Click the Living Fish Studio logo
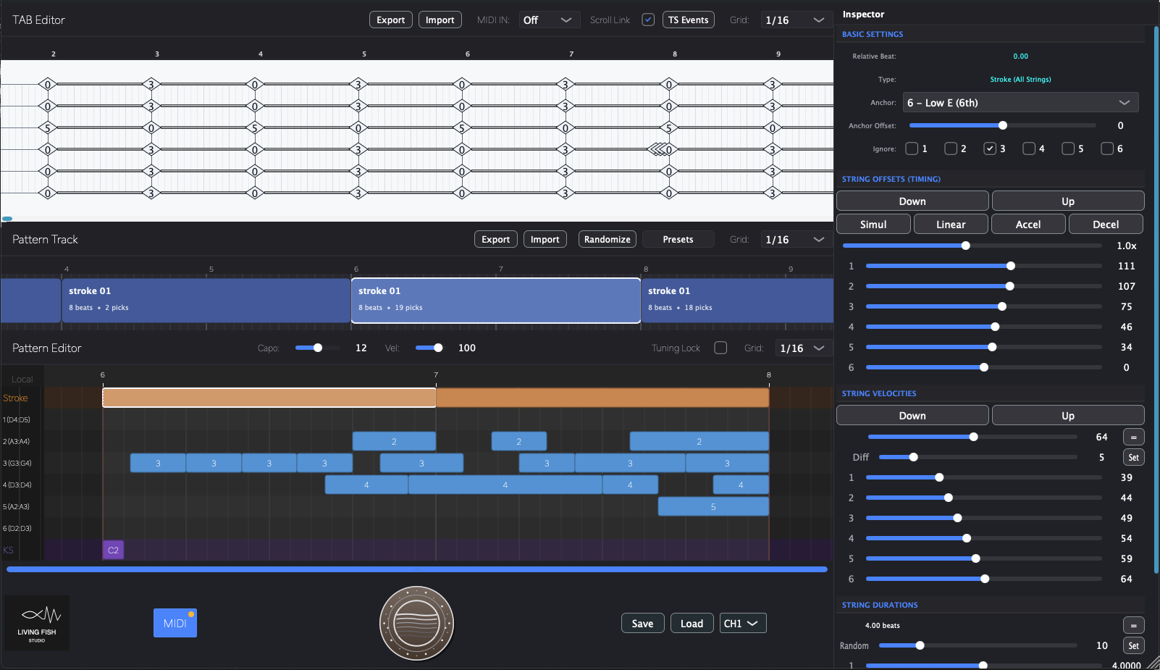The image size is (1160, 670). pyautogui.click(x=37, y=623)
